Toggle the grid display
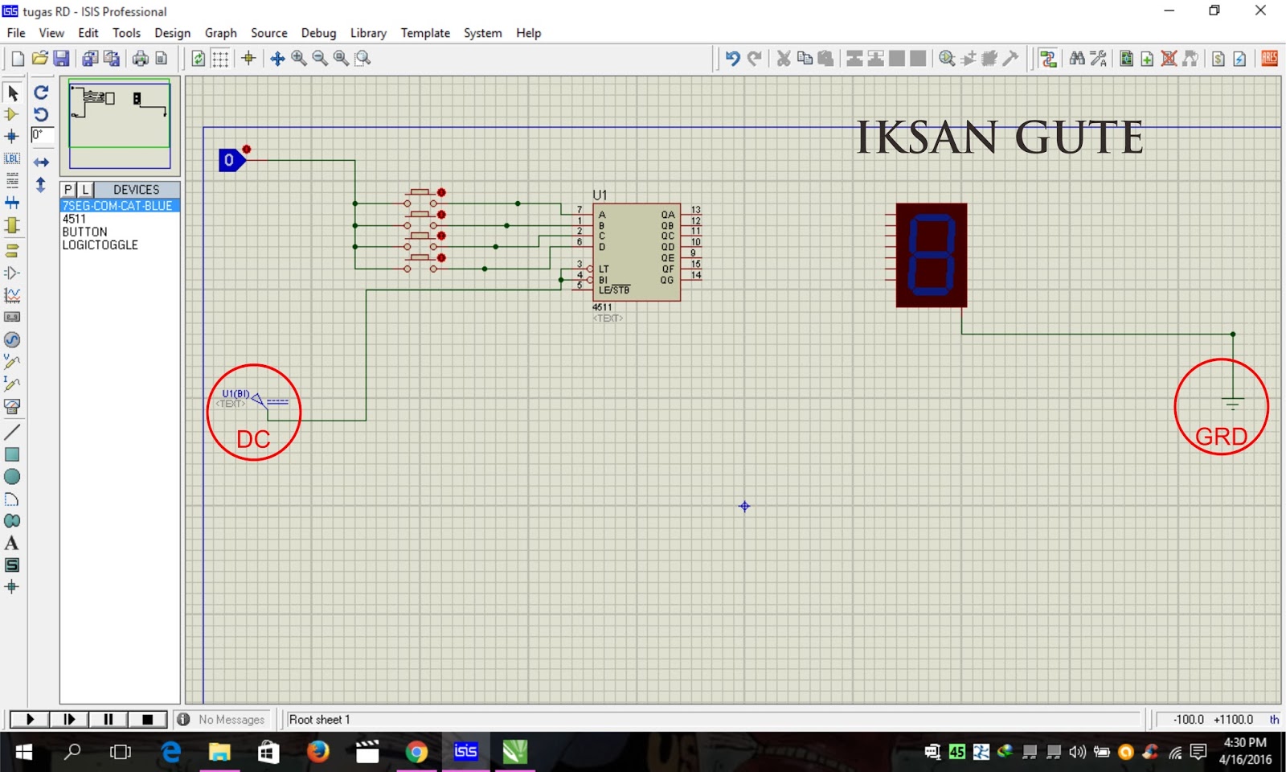Screen dimensions: 1286x772 click(219, 58)
